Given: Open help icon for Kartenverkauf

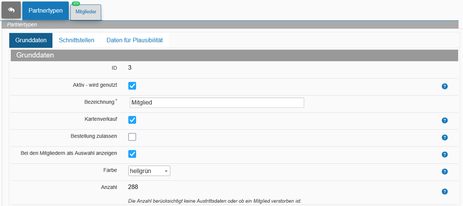Looking at the screenshot, I should coord(444,120).
